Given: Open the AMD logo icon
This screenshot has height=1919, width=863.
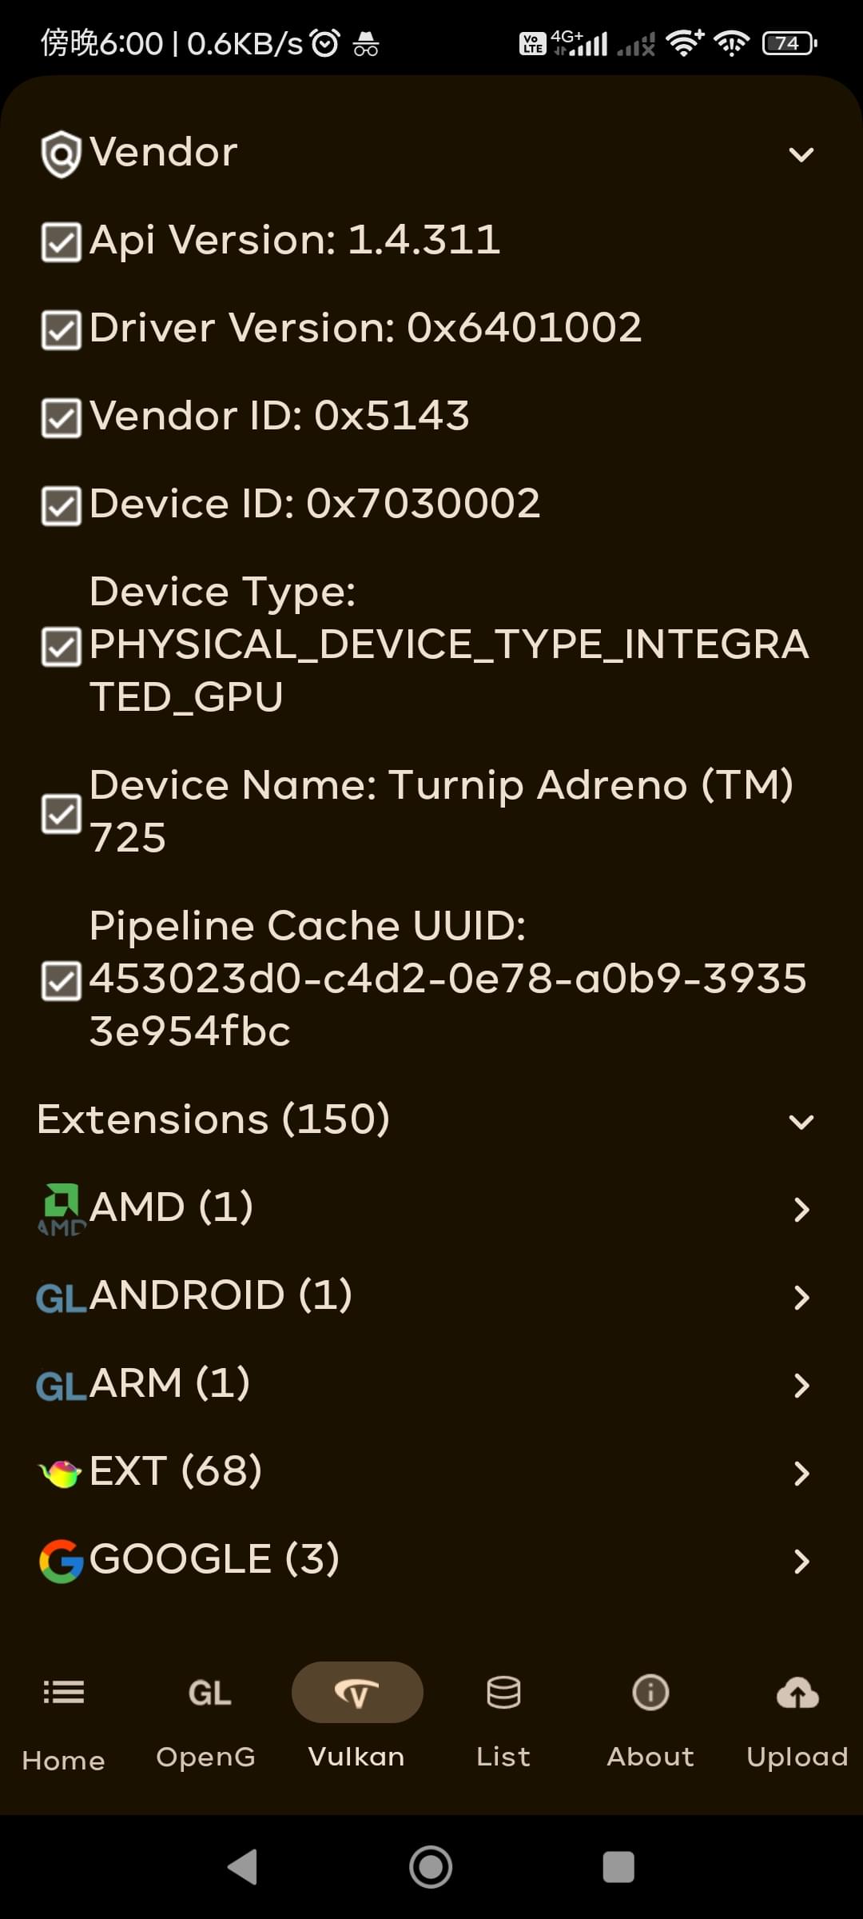Looking at the screenshot, I should [61, 1209].
